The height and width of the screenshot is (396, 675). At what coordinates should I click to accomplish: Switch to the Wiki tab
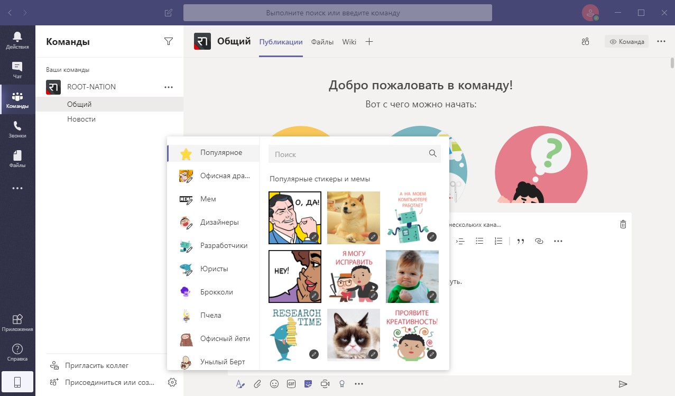(x=349, y=42)
